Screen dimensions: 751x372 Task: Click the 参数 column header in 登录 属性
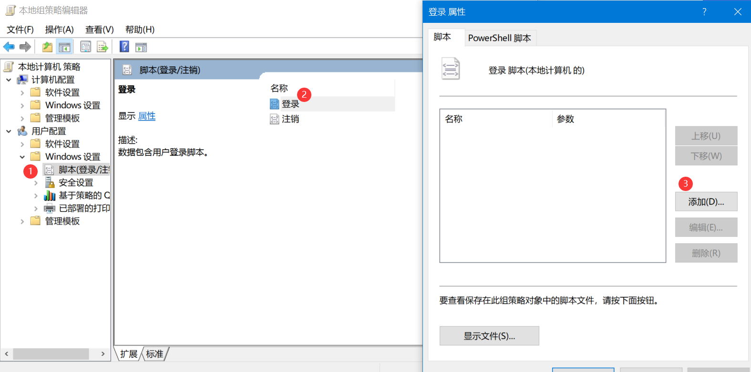608,119
